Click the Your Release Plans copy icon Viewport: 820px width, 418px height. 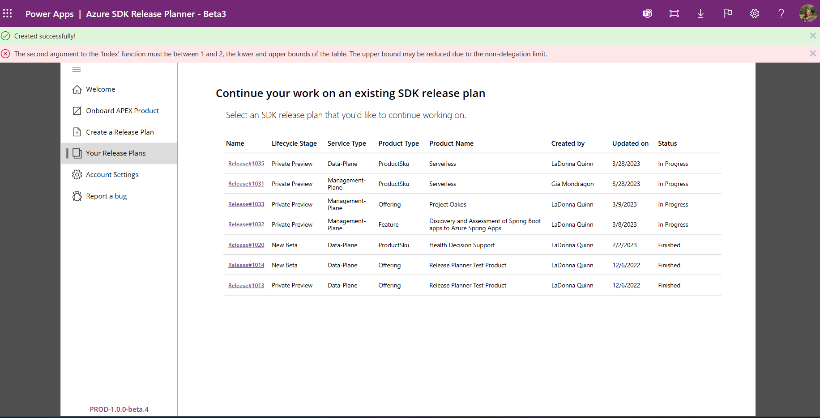(77, 153)
